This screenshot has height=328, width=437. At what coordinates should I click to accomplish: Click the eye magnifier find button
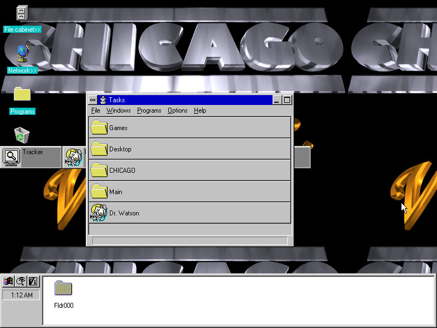pos(21,282)
